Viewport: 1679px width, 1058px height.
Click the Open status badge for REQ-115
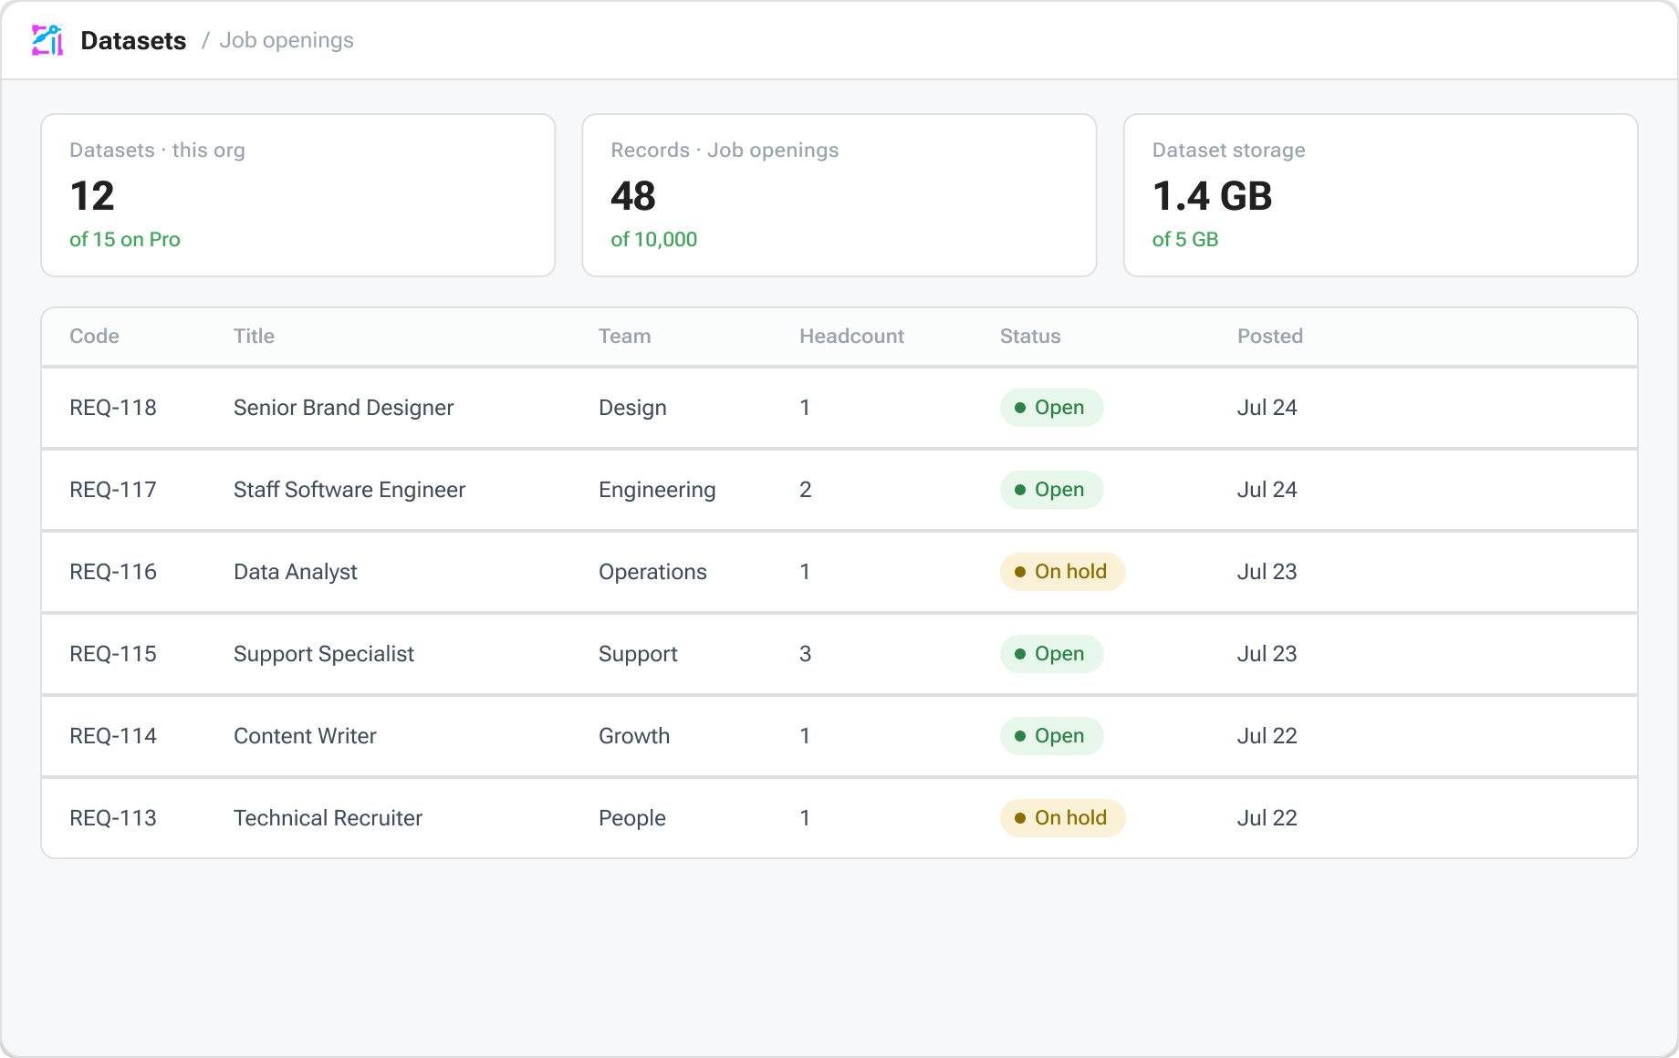1051,654
